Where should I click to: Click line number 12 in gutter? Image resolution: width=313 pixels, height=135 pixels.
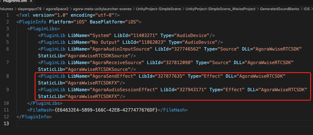pos(6,117)
